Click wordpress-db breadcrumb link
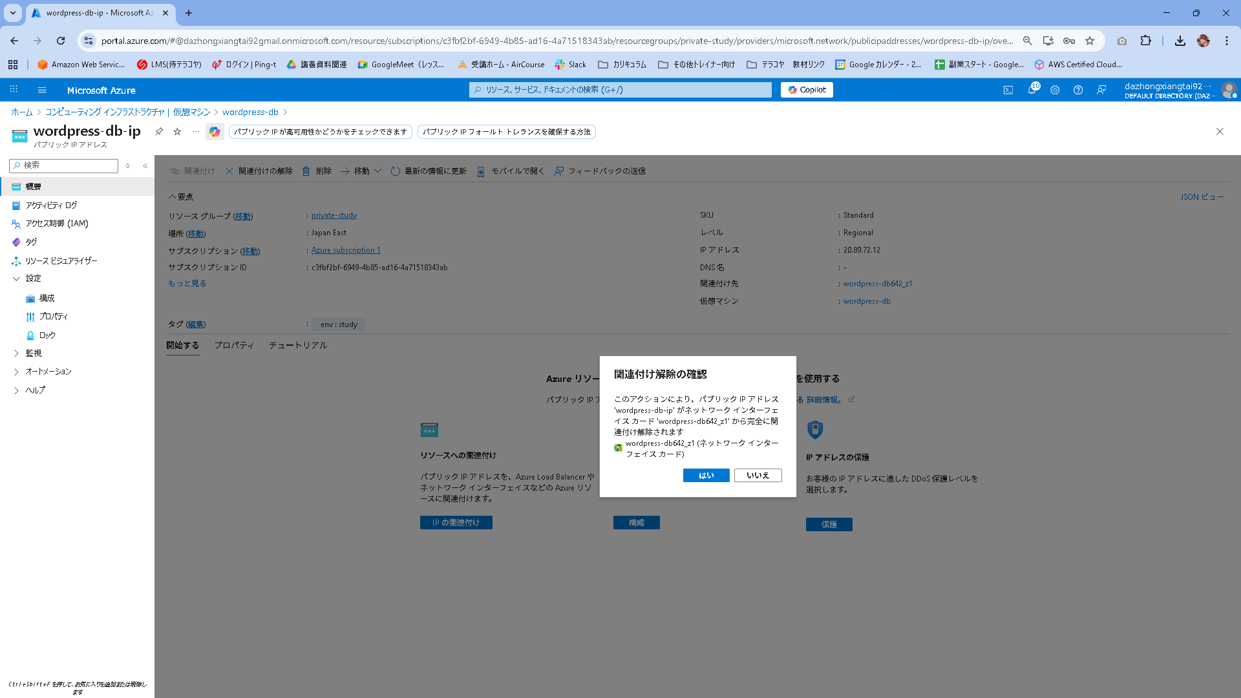Image resolution: width=1241 pixels, height=698 pixels. pos(250,112)
